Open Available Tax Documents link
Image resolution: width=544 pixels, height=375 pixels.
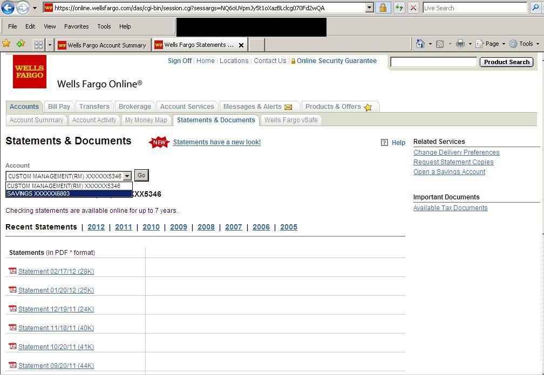450,208
